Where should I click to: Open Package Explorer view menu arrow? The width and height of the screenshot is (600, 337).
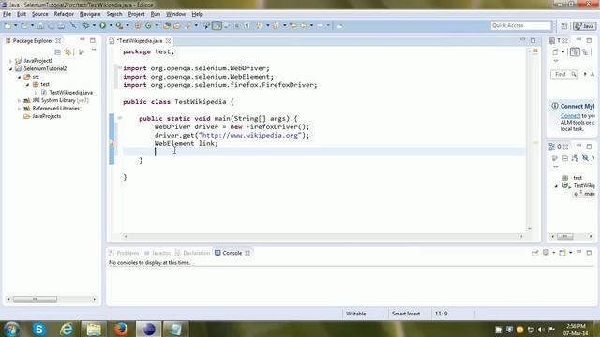(94, 51)
